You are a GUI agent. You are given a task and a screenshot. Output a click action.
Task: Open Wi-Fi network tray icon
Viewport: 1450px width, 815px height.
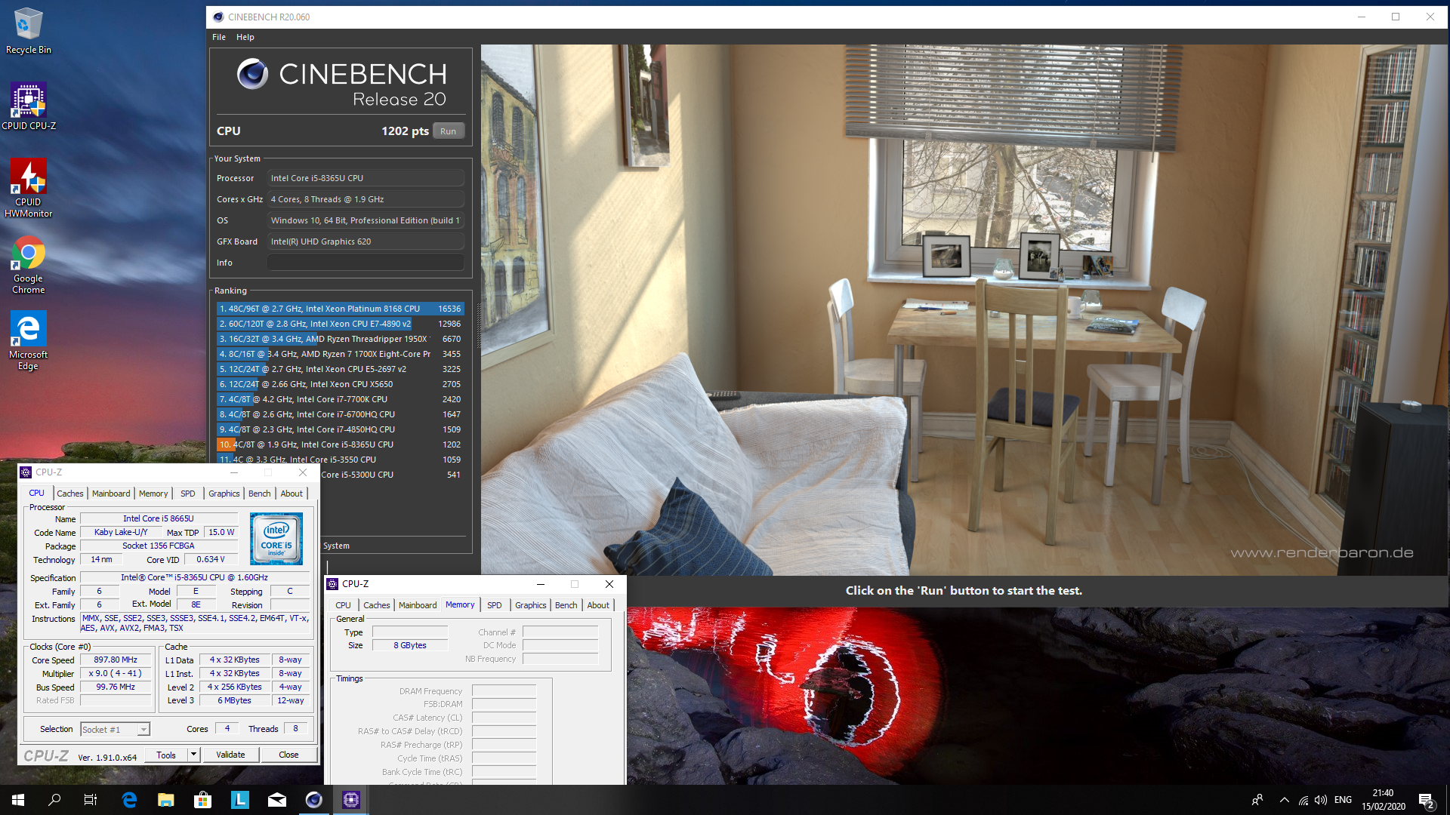tap(1303, 800)
